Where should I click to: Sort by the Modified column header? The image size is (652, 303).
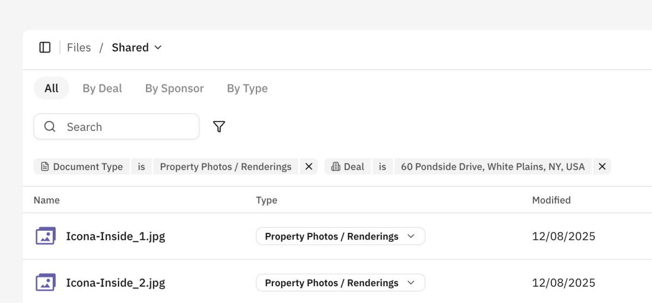click(551, 200)
